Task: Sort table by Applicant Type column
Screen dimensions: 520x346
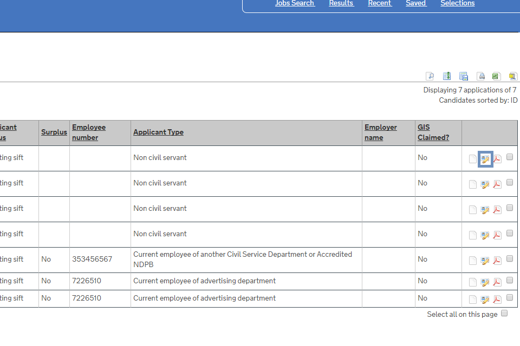Action: [158, 132]
